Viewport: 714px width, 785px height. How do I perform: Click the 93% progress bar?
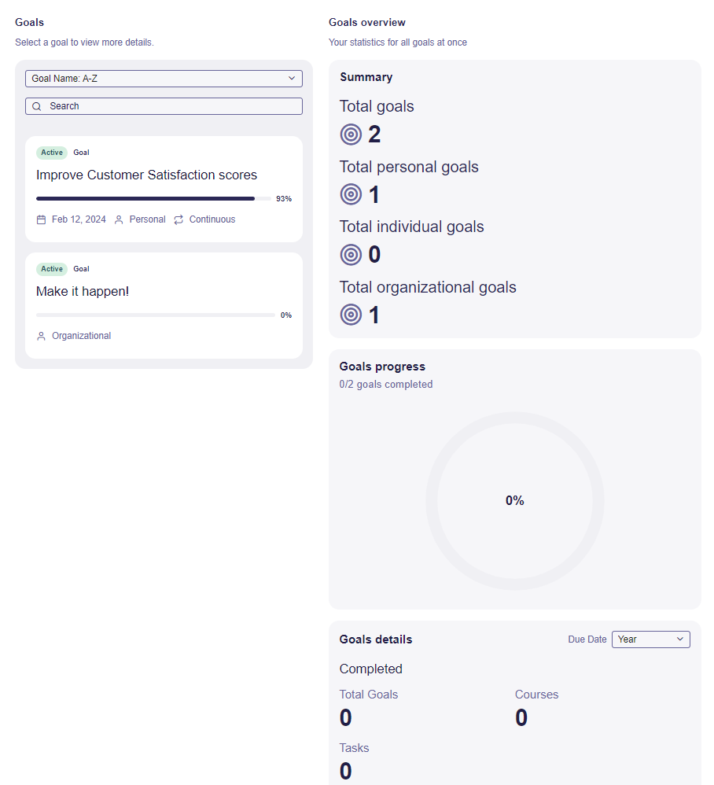coord(153,199)
